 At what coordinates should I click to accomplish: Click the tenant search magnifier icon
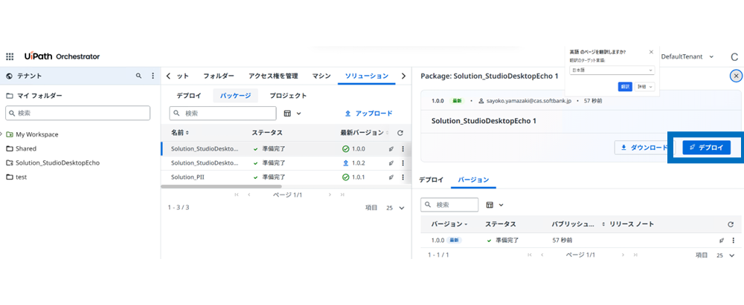click(138, 76)
